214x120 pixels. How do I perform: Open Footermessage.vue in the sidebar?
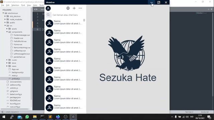21,35
